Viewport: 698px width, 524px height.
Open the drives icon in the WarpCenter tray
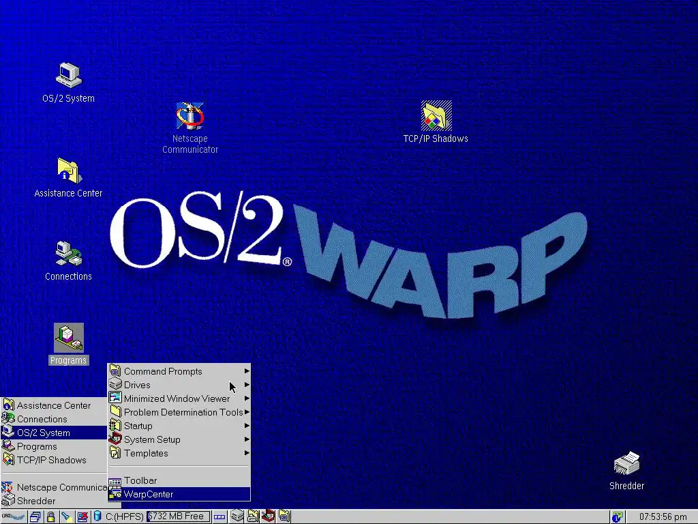point(237,517)
